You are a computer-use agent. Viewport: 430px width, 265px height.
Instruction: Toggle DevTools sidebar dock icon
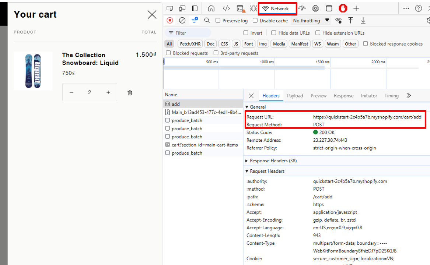(195, 8)
